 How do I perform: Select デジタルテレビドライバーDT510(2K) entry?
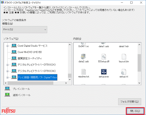point(37,65)
